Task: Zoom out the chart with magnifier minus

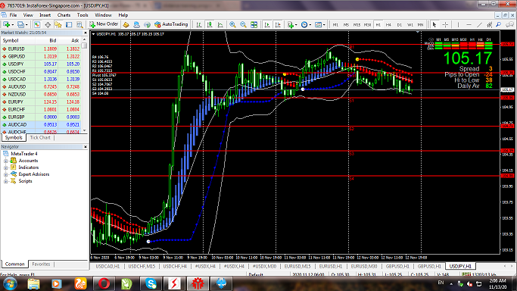Action: (x=243, y=24)
